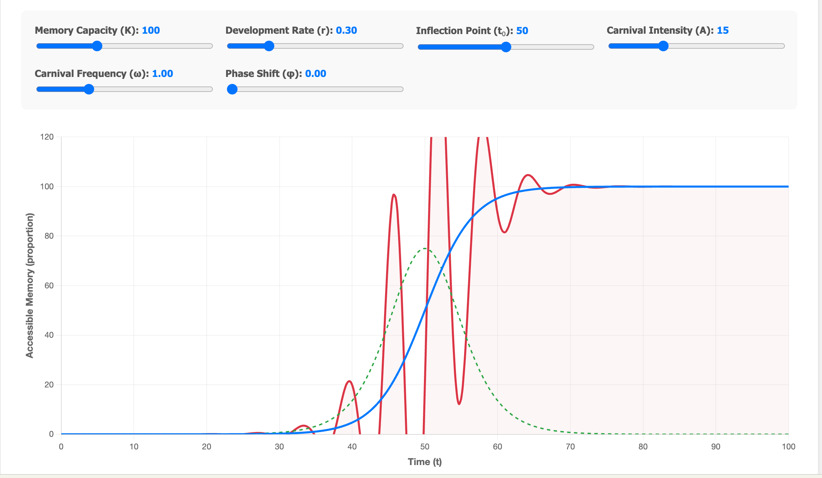Click the Phase Shift value 0.00
The image size is (822, 478).
click(316, 74)
